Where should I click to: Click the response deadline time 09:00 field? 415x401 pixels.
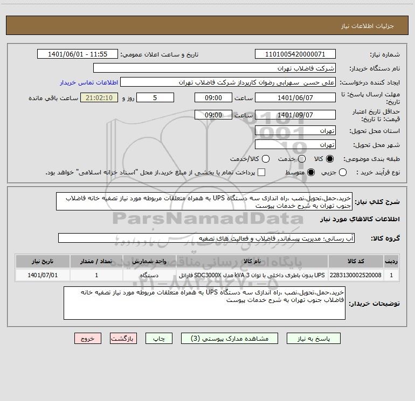click(213, 97)
